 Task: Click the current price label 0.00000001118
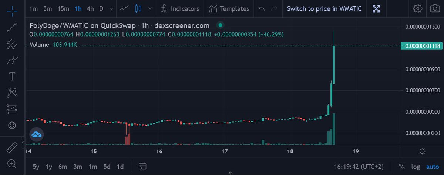[x=422, y=46]
